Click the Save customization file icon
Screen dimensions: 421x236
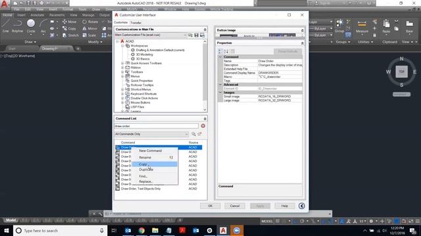[196, 35]
